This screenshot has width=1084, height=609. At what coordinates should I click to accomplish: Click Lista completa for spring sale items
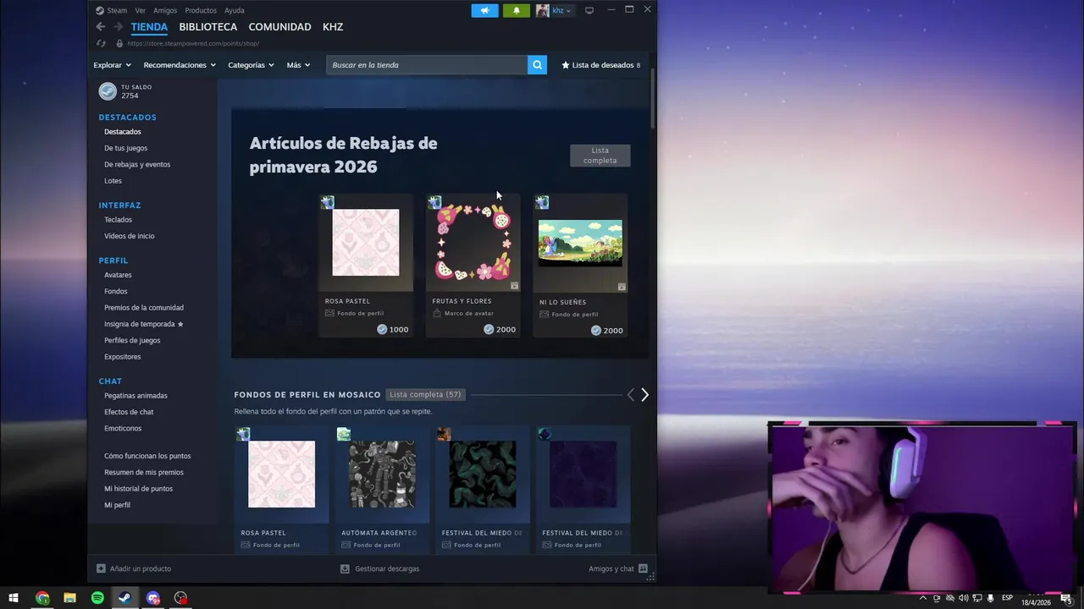[600, 156]
